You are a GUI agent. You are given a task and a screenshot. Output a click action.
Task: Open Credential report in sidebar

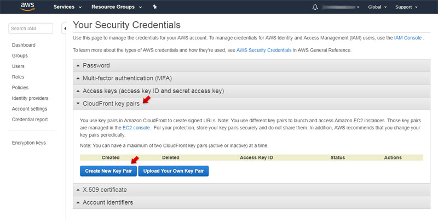click(x=30, y=120)
